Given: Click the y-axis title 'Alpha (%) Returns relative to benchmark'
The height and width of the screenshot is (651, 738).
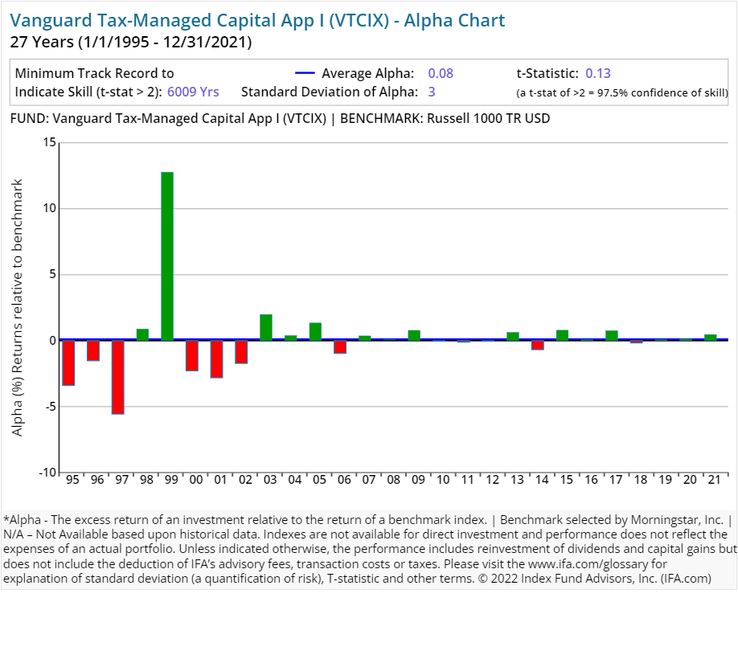Looking at the screenshot, I should (x=17, y=308).
